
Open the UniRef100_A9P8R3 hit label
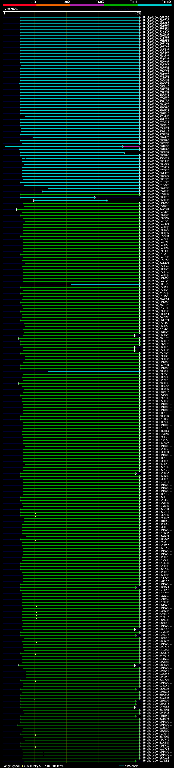156,24
